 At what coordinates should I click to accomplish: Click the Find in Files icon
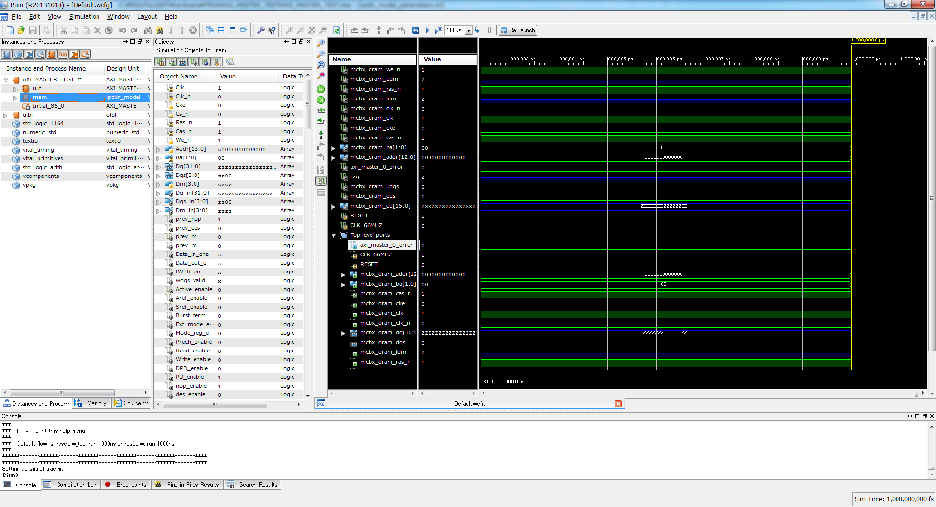[x=159, y=30]
